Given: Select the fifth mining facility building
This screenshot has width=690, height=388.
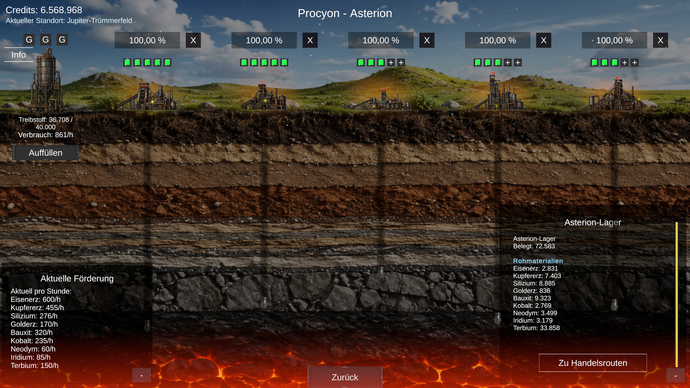Looking at the screenshot, I should 615,94.
